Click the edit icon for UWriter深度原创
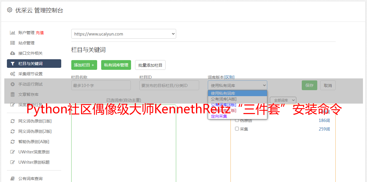Screen dimensions: 367x182 pyautogui.click(x=13, y=152)
